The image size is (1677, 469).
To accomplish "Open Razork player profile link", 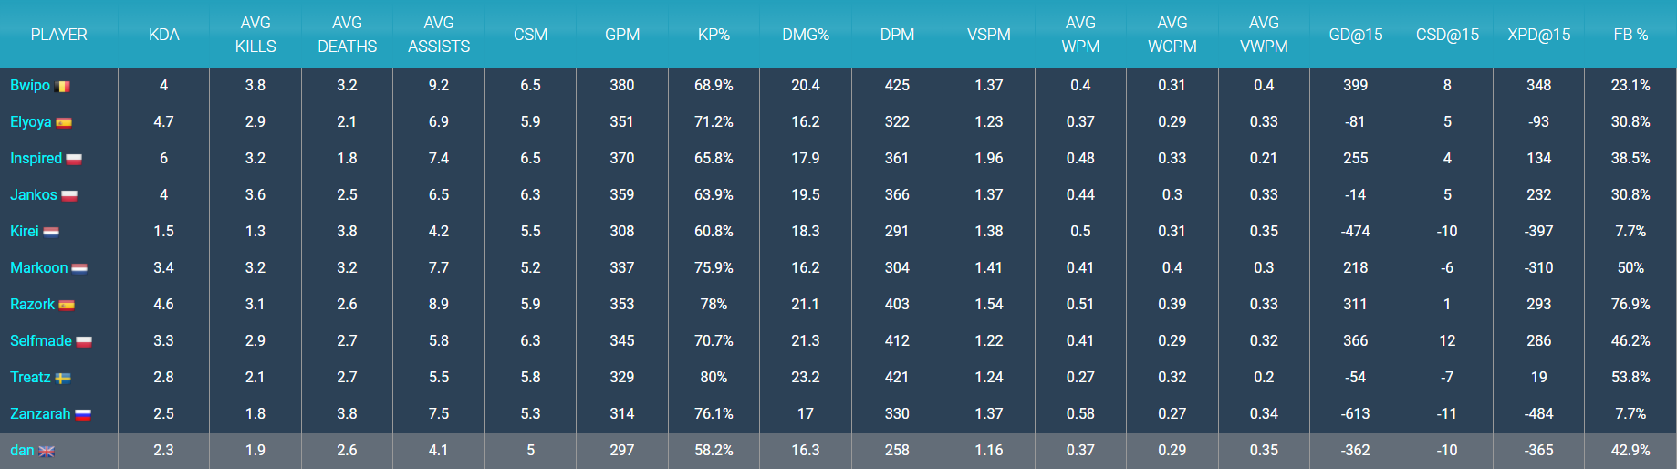I will [x=32, y=305].
